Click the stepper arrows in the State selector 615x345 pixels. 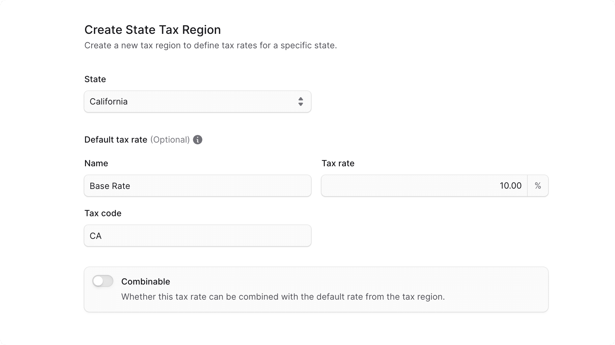tap(301, 102)
